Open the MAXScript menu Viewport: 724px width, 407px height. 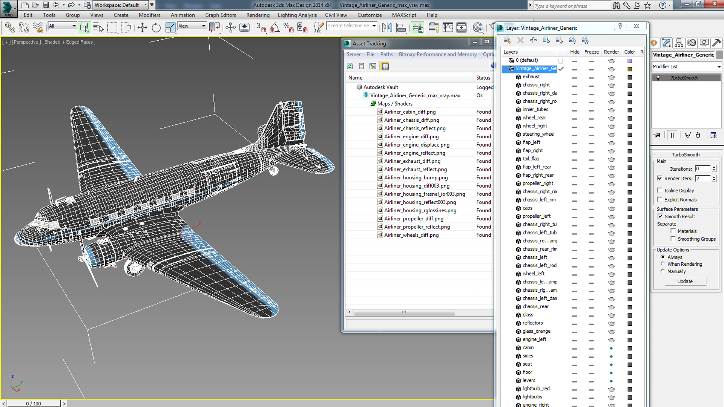(x=404, y=15)
